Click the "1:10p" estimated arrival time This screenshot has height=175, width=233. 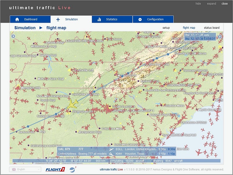(x=171, y=154)
